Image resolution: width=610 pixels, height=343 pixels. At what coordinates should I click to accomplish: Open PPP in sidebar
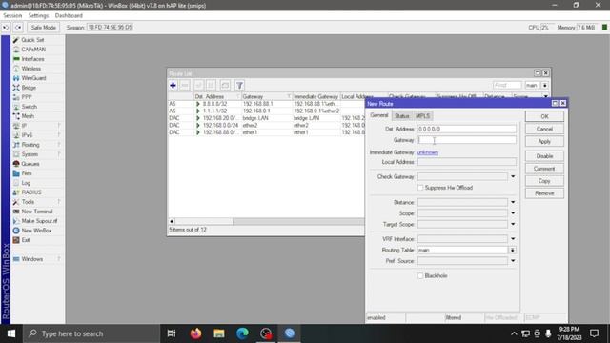[27, 97]
